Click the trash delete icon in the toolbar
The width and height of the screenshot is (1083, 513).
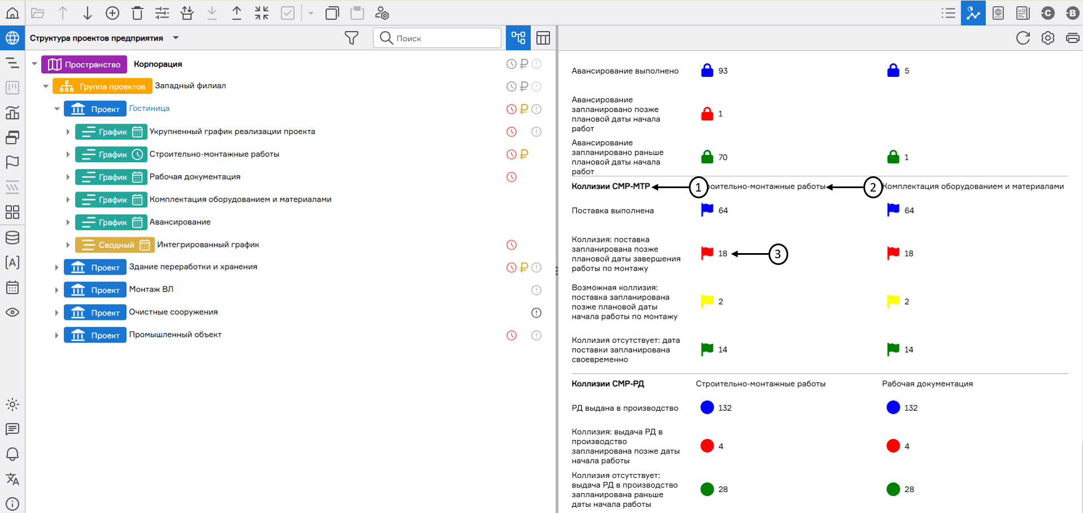point(137,13)
